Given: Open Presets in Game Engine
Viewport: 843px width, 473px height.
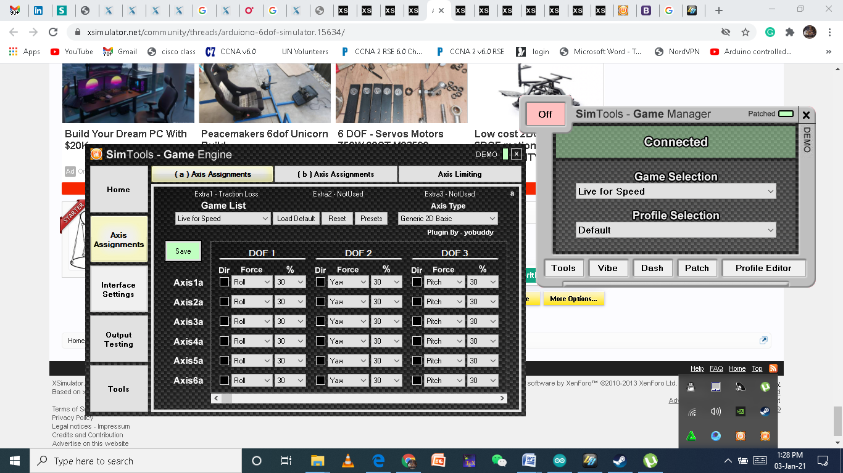Looking at the screenshot, I should 372,219.
